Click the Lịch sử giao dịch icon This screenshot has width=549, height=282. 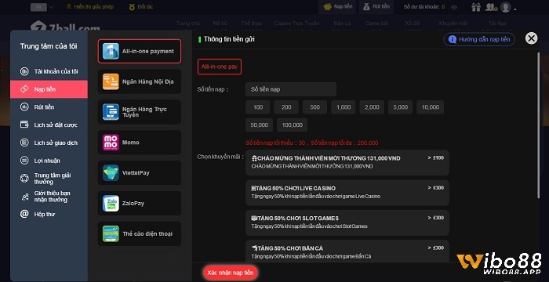(x=24, y=143)
